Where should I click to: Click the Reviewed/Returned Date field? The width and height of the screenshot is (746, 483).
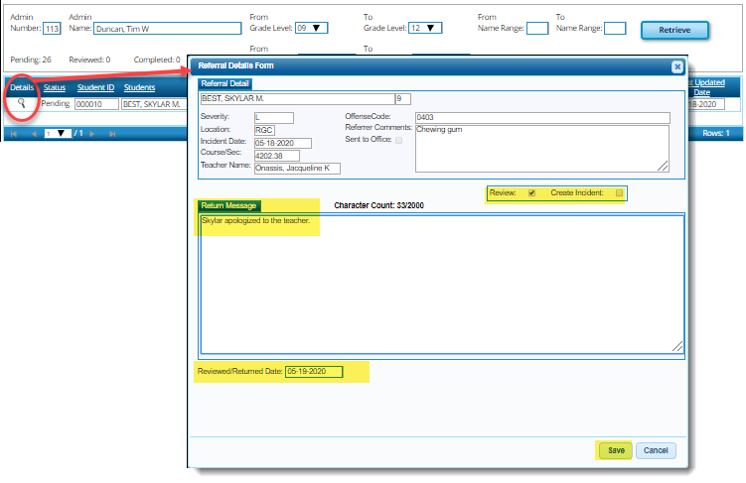[x=313, y=372]
